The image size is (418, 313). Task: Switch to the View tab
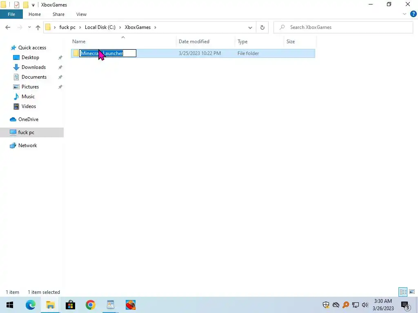pyautogui.click(x=81, y=14)
